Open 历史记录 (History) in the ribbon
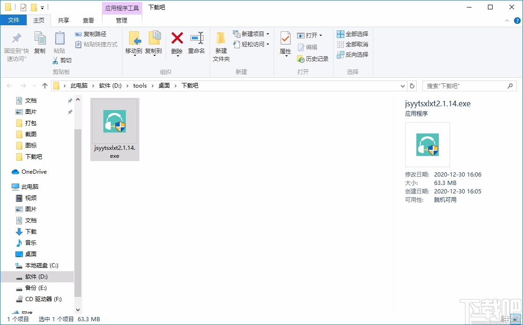The width and height of the screenshot is (523, 325). [313, 59]
